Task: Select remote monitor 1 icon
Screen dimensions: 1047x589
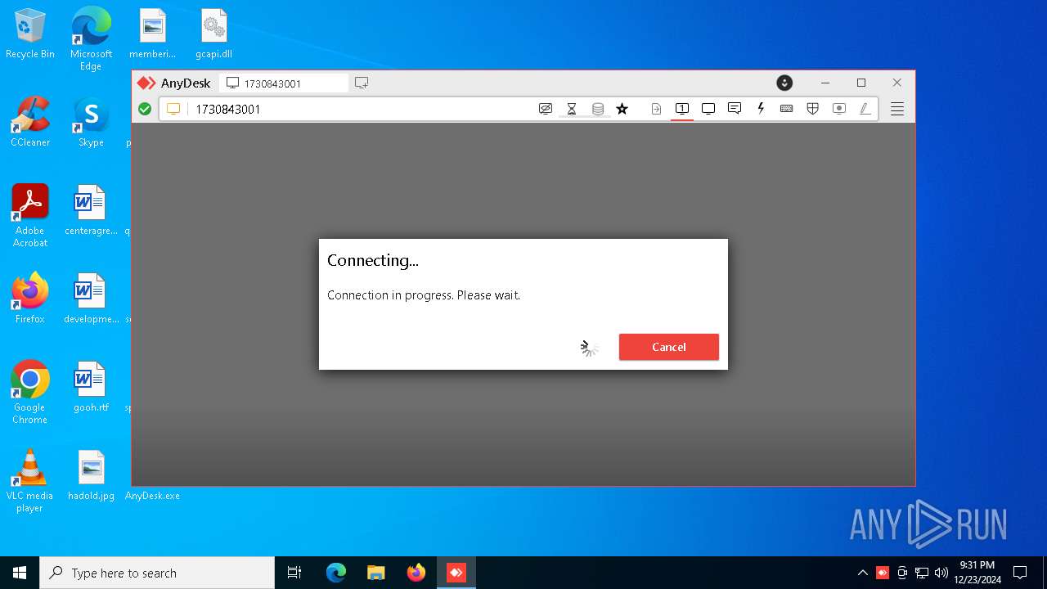Action: 682,109
